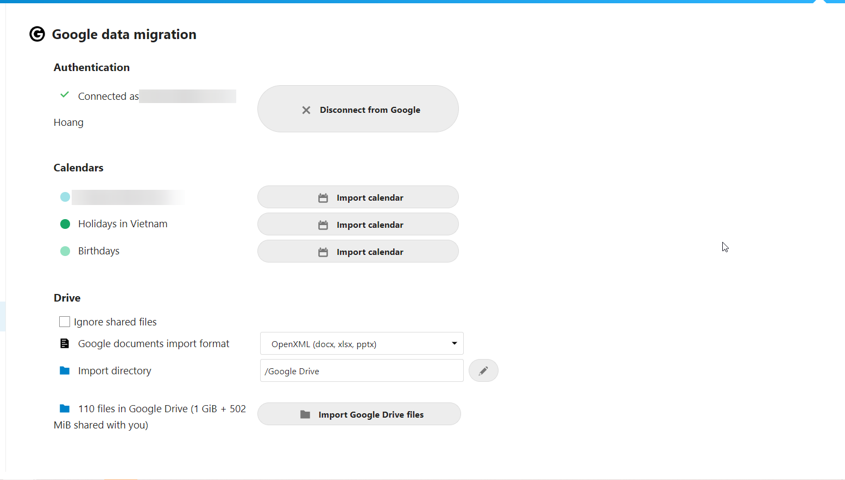Click the X icon in Disconnect button
Image resolution: width=845 pixels, height=480 pixels.
pyautogui.click(x=306, y=110)
